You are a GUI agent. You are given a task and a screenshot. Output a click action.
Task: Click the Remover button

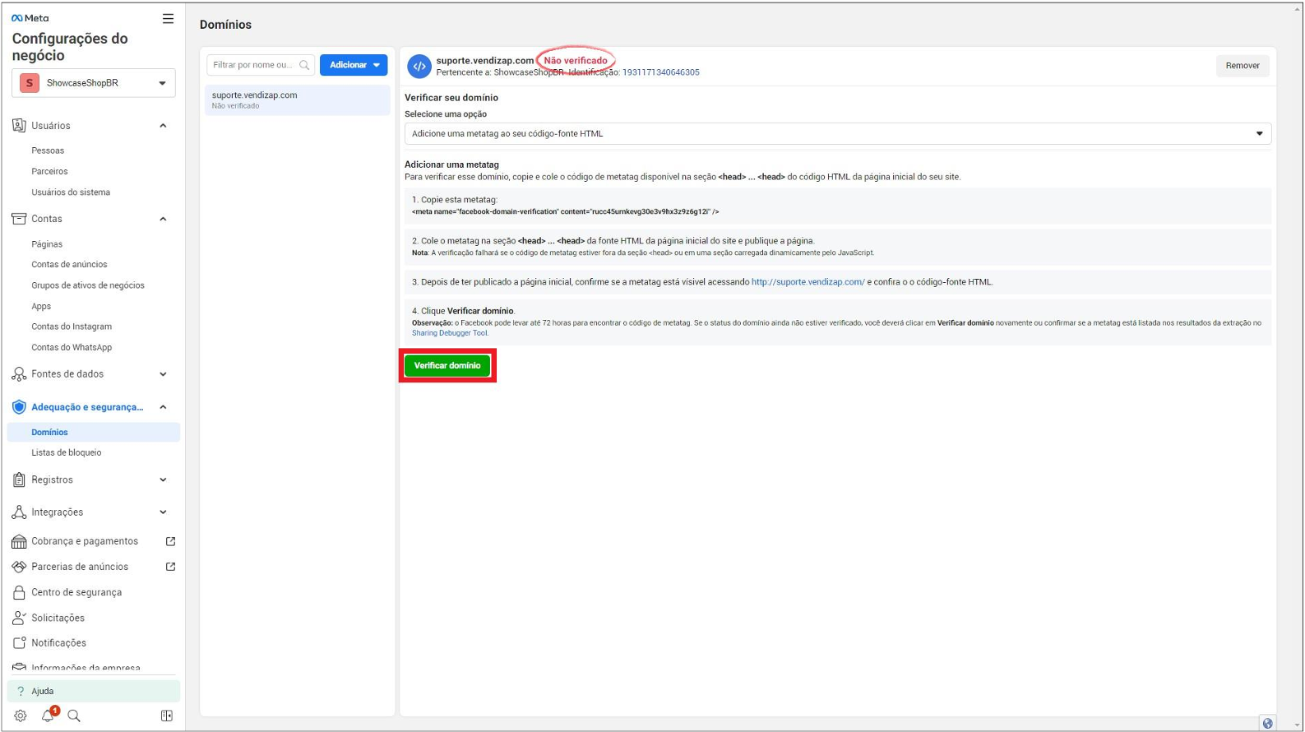click(1242, 66)
